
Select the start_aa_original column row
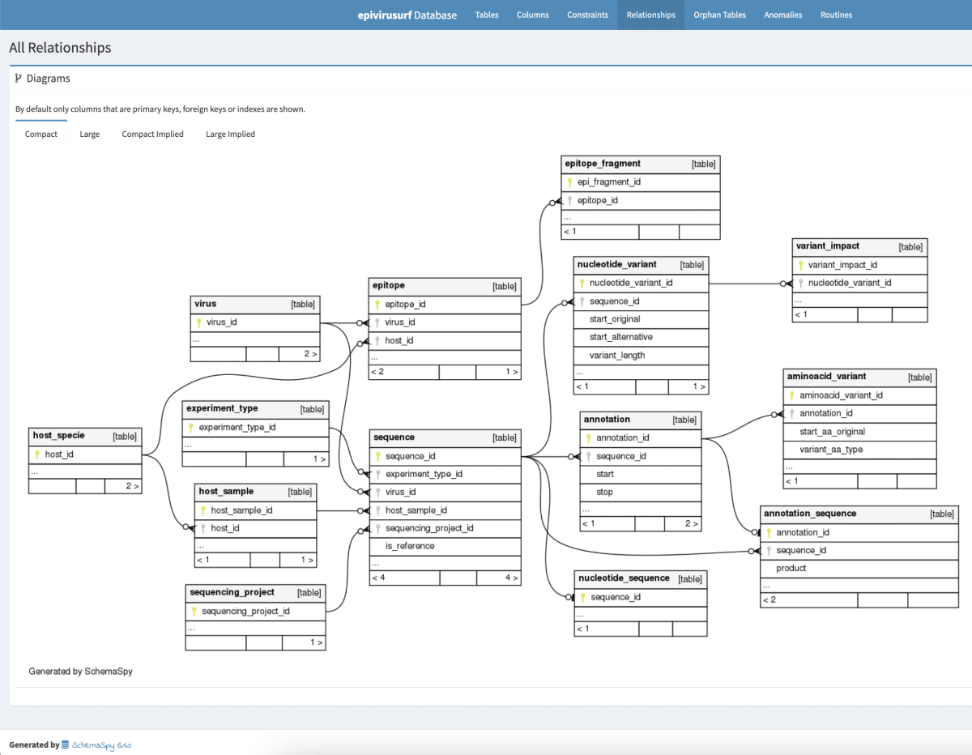coord(859,432)
